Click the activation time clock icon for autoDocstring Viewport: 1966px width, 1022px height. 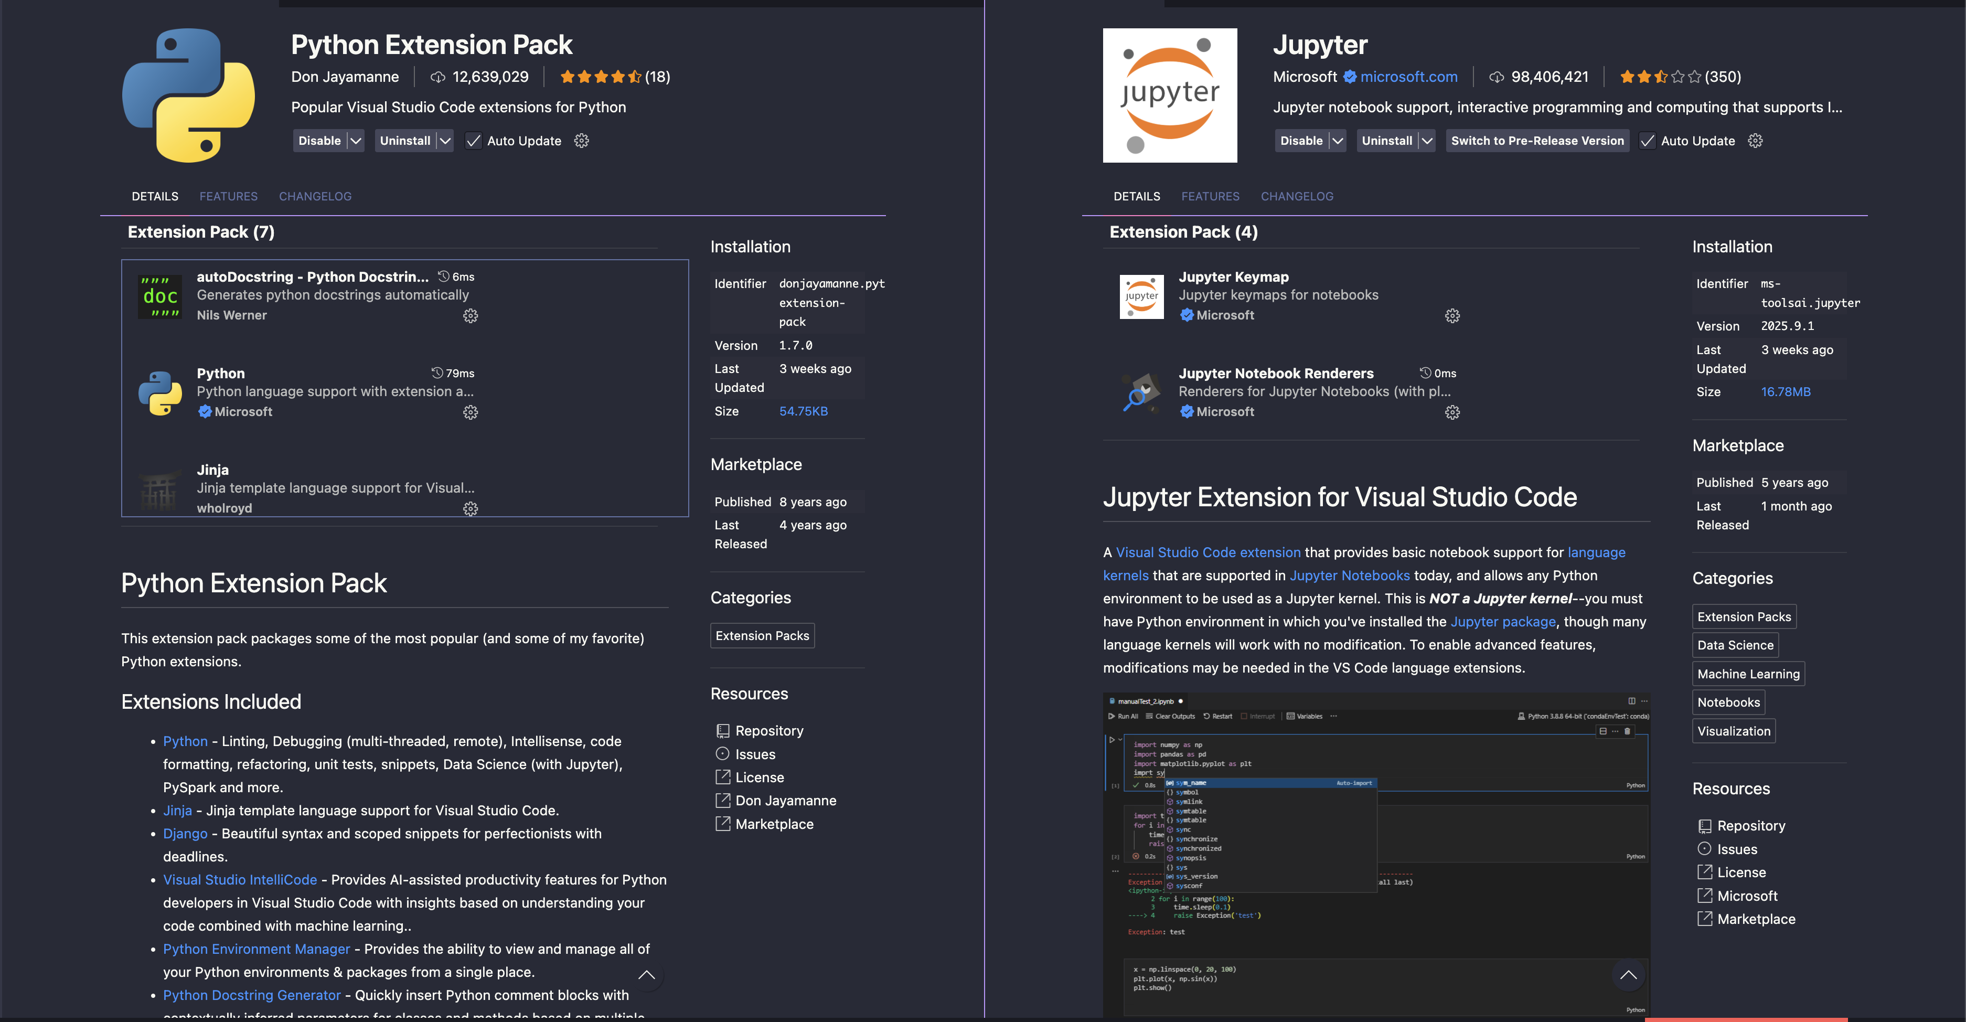tap(443, 276)
